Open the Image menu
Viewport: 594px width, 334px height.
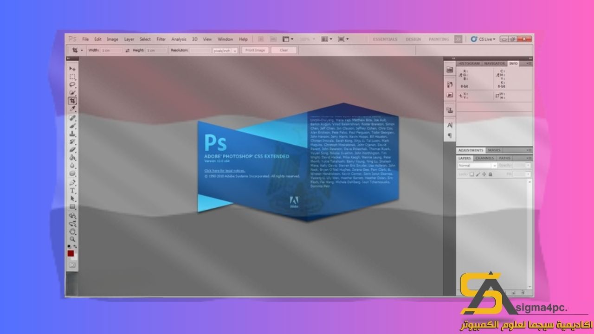(x=112, y=39)
